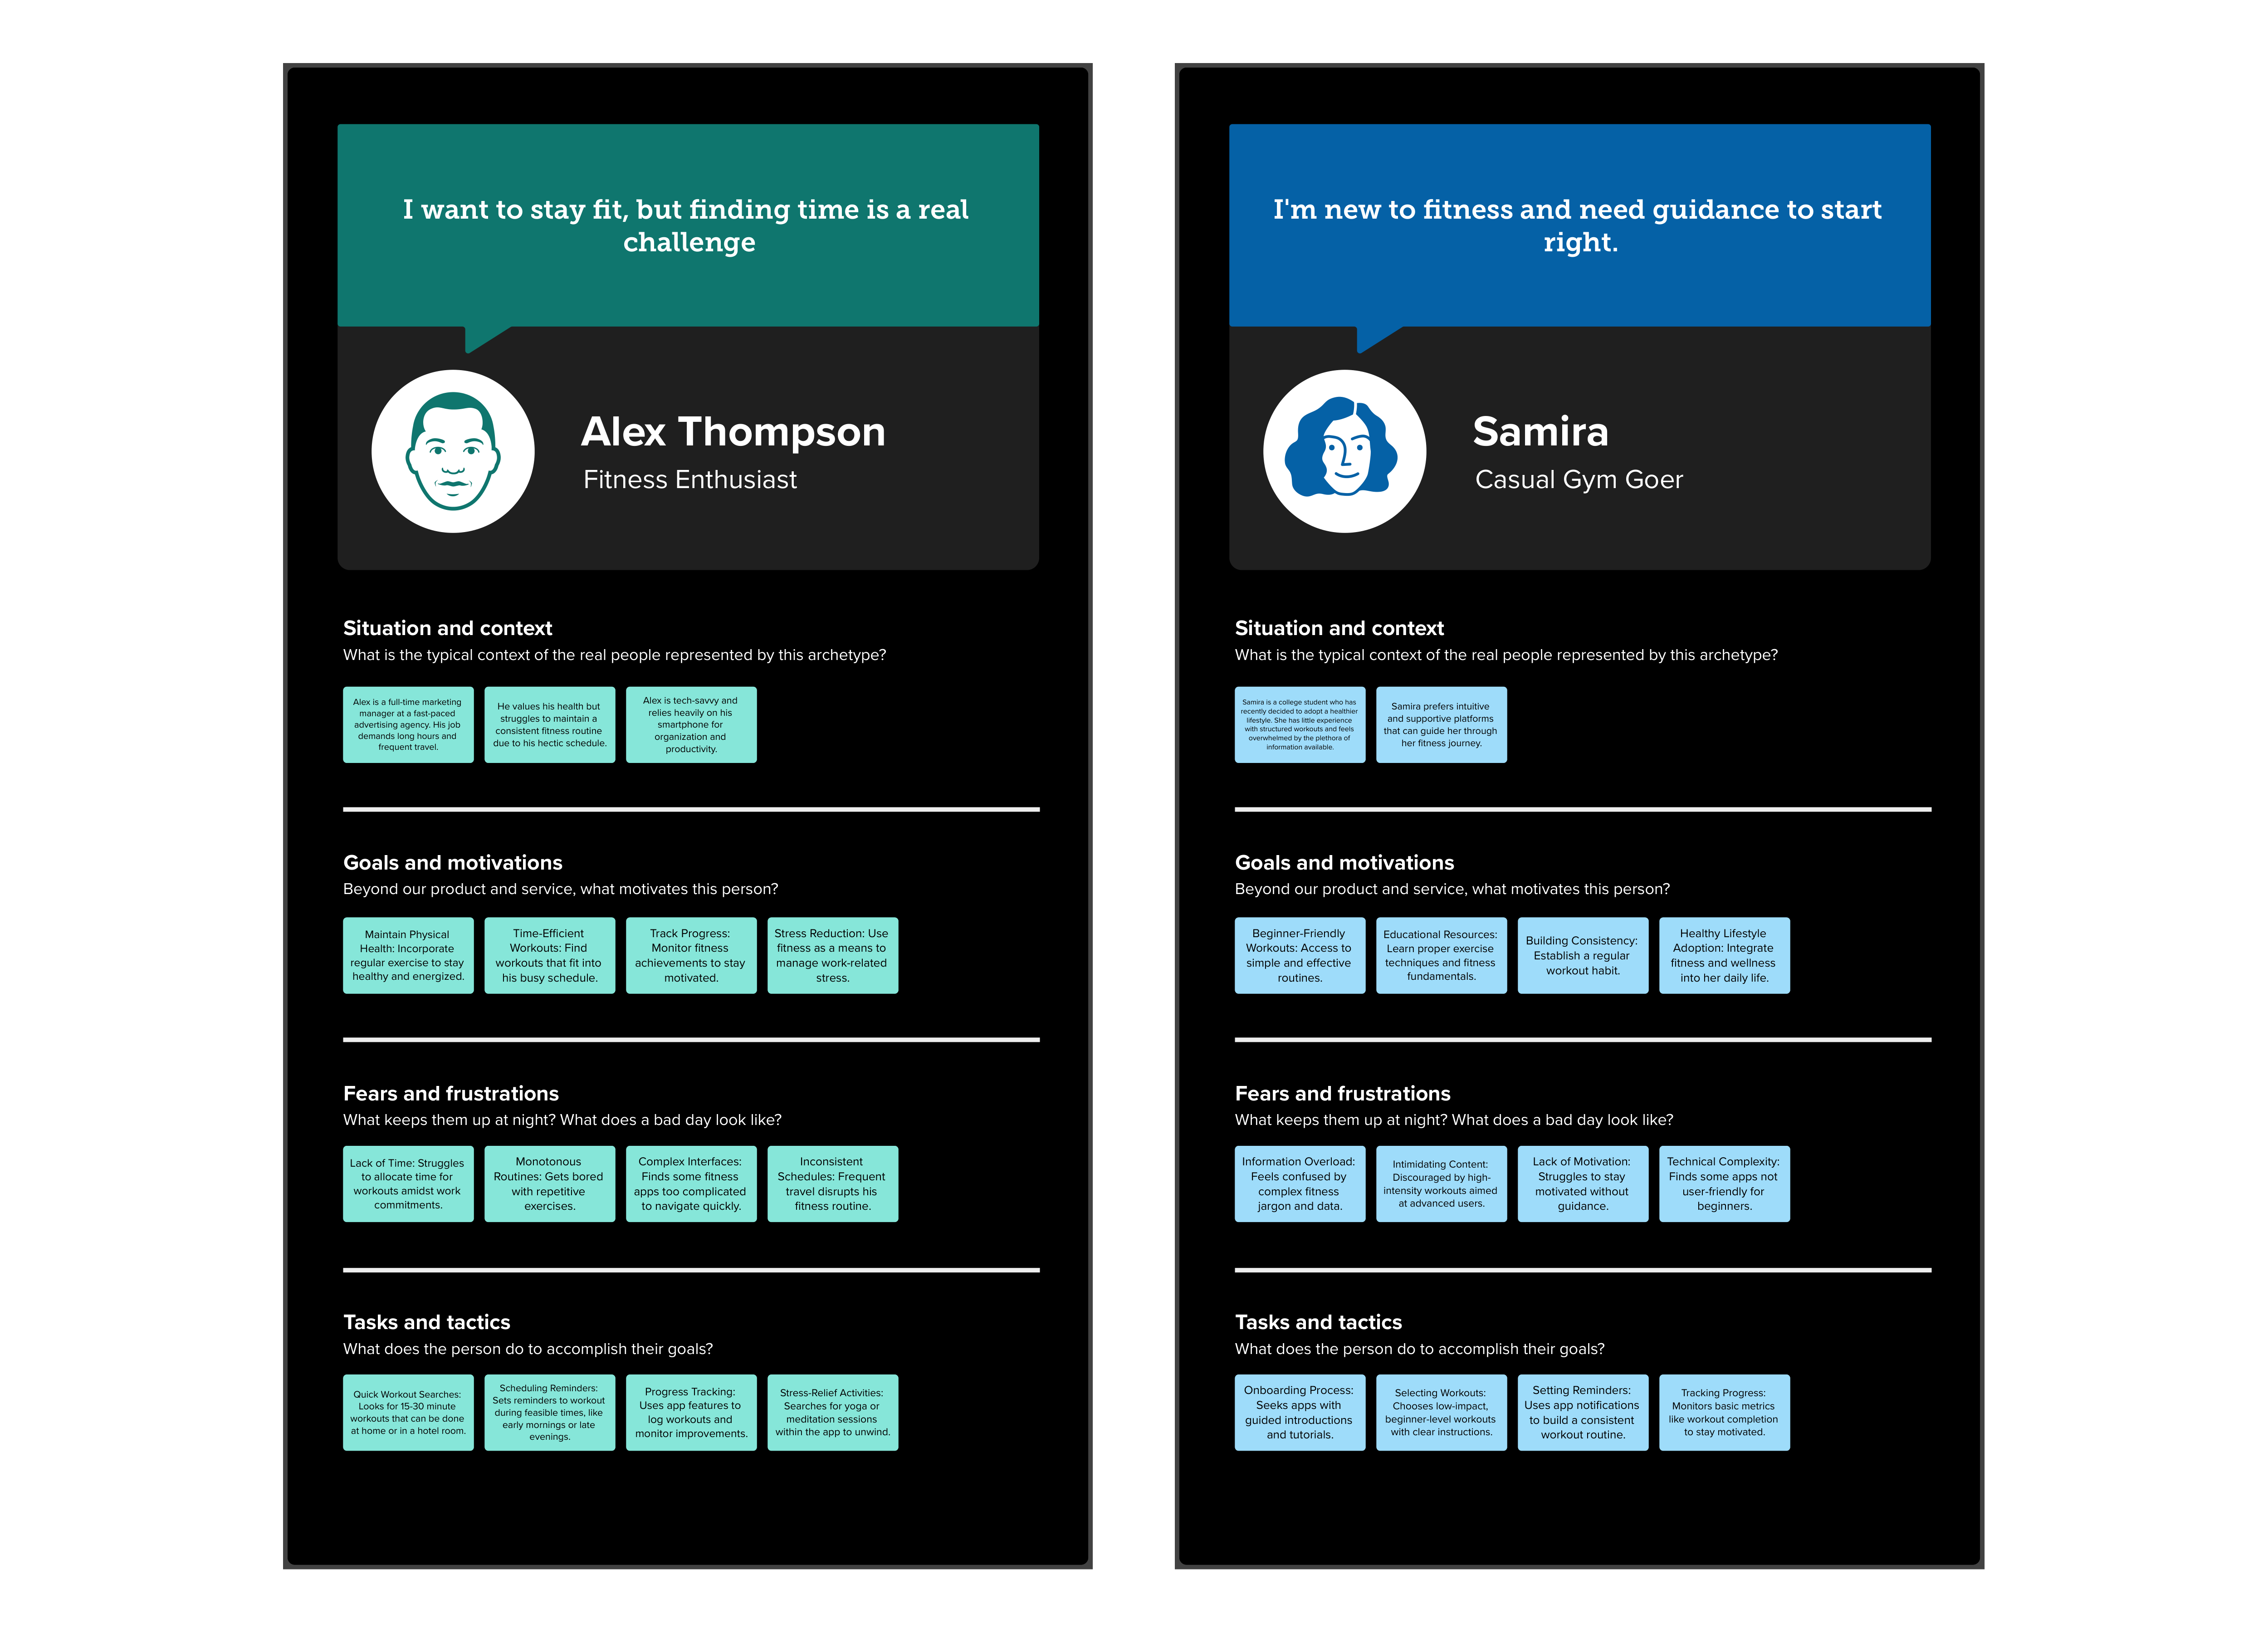The height and width of the screenshot is (1633, 2268).
Task: Select the Inconsistent Schedules sticky note
Action: pos(832,1184)
